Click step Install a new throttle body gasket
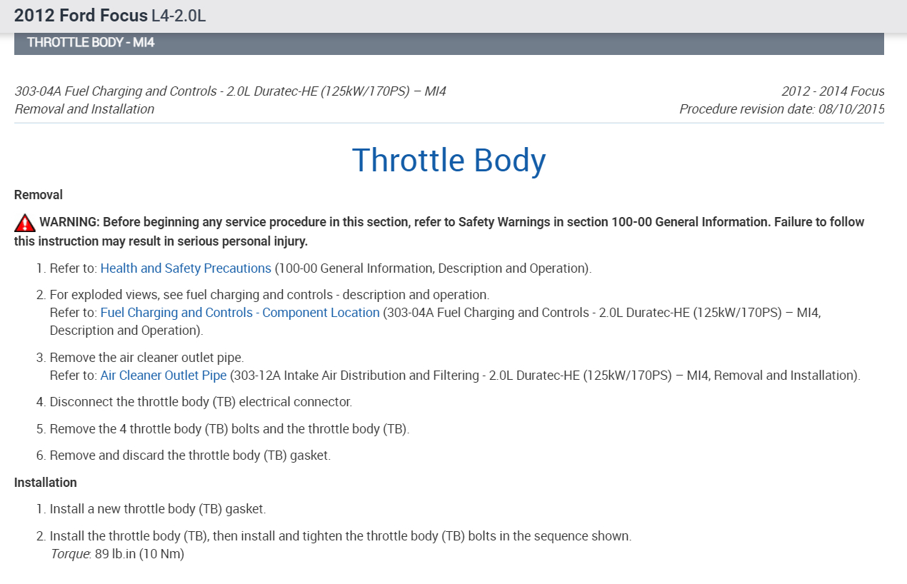 pyautogui.click(x=157, y=509)
